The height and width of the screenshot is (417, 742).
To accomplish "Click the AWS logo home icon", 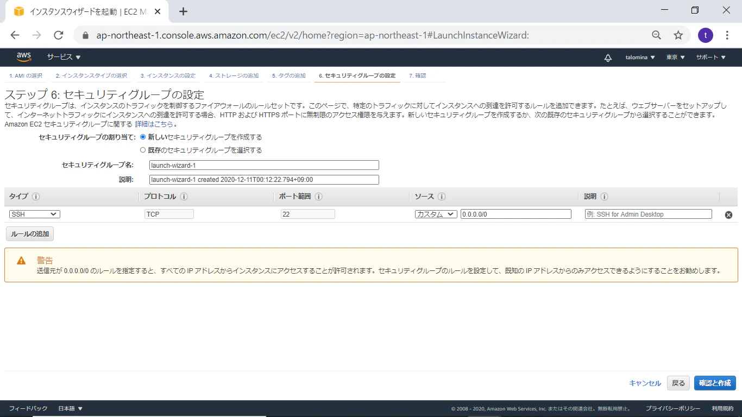I will point(24,56).
